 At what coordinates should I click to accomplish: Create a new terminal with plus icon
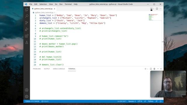tap(146, 69)
